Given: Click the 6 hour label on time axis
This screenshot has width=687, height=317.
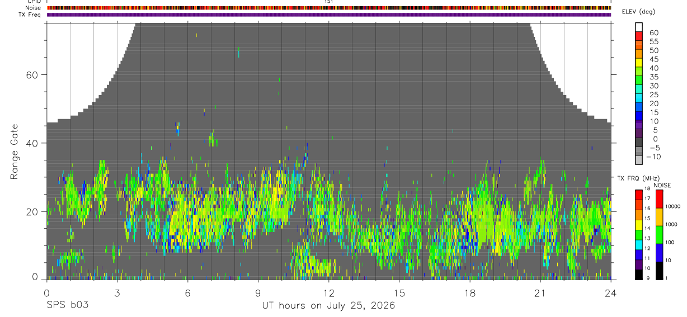Looking at the screenshot, I should [x=188, y=294].
